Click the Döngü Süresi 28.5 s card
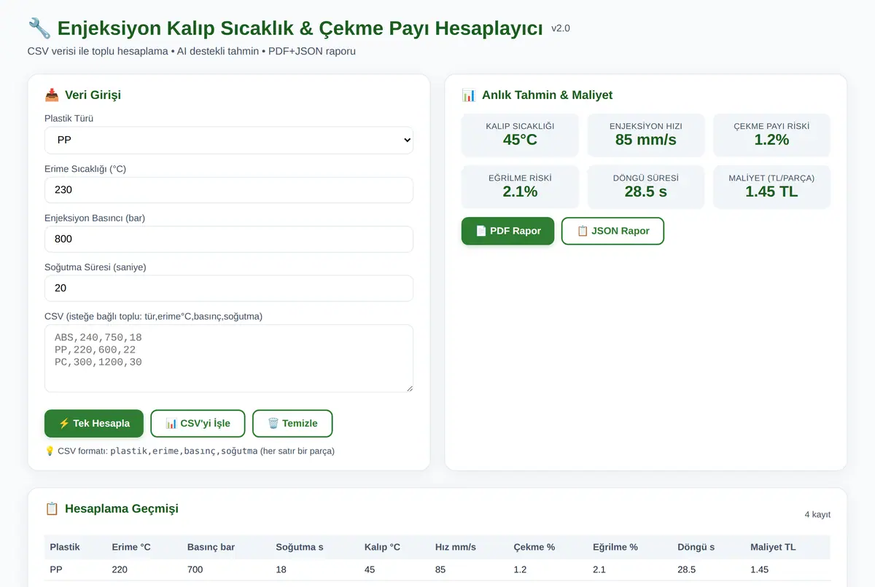This screenshot has height=587, width=875. pyautogui.click(x=646, y=186)
